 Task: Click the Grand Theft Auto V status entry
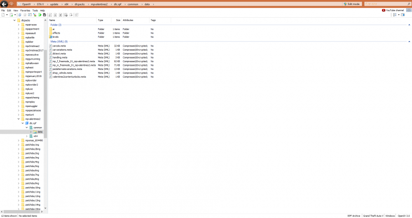(x=373, y=216)
